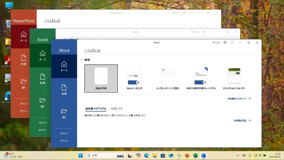Open その他のテンプレート link

[x=236, y=98]
